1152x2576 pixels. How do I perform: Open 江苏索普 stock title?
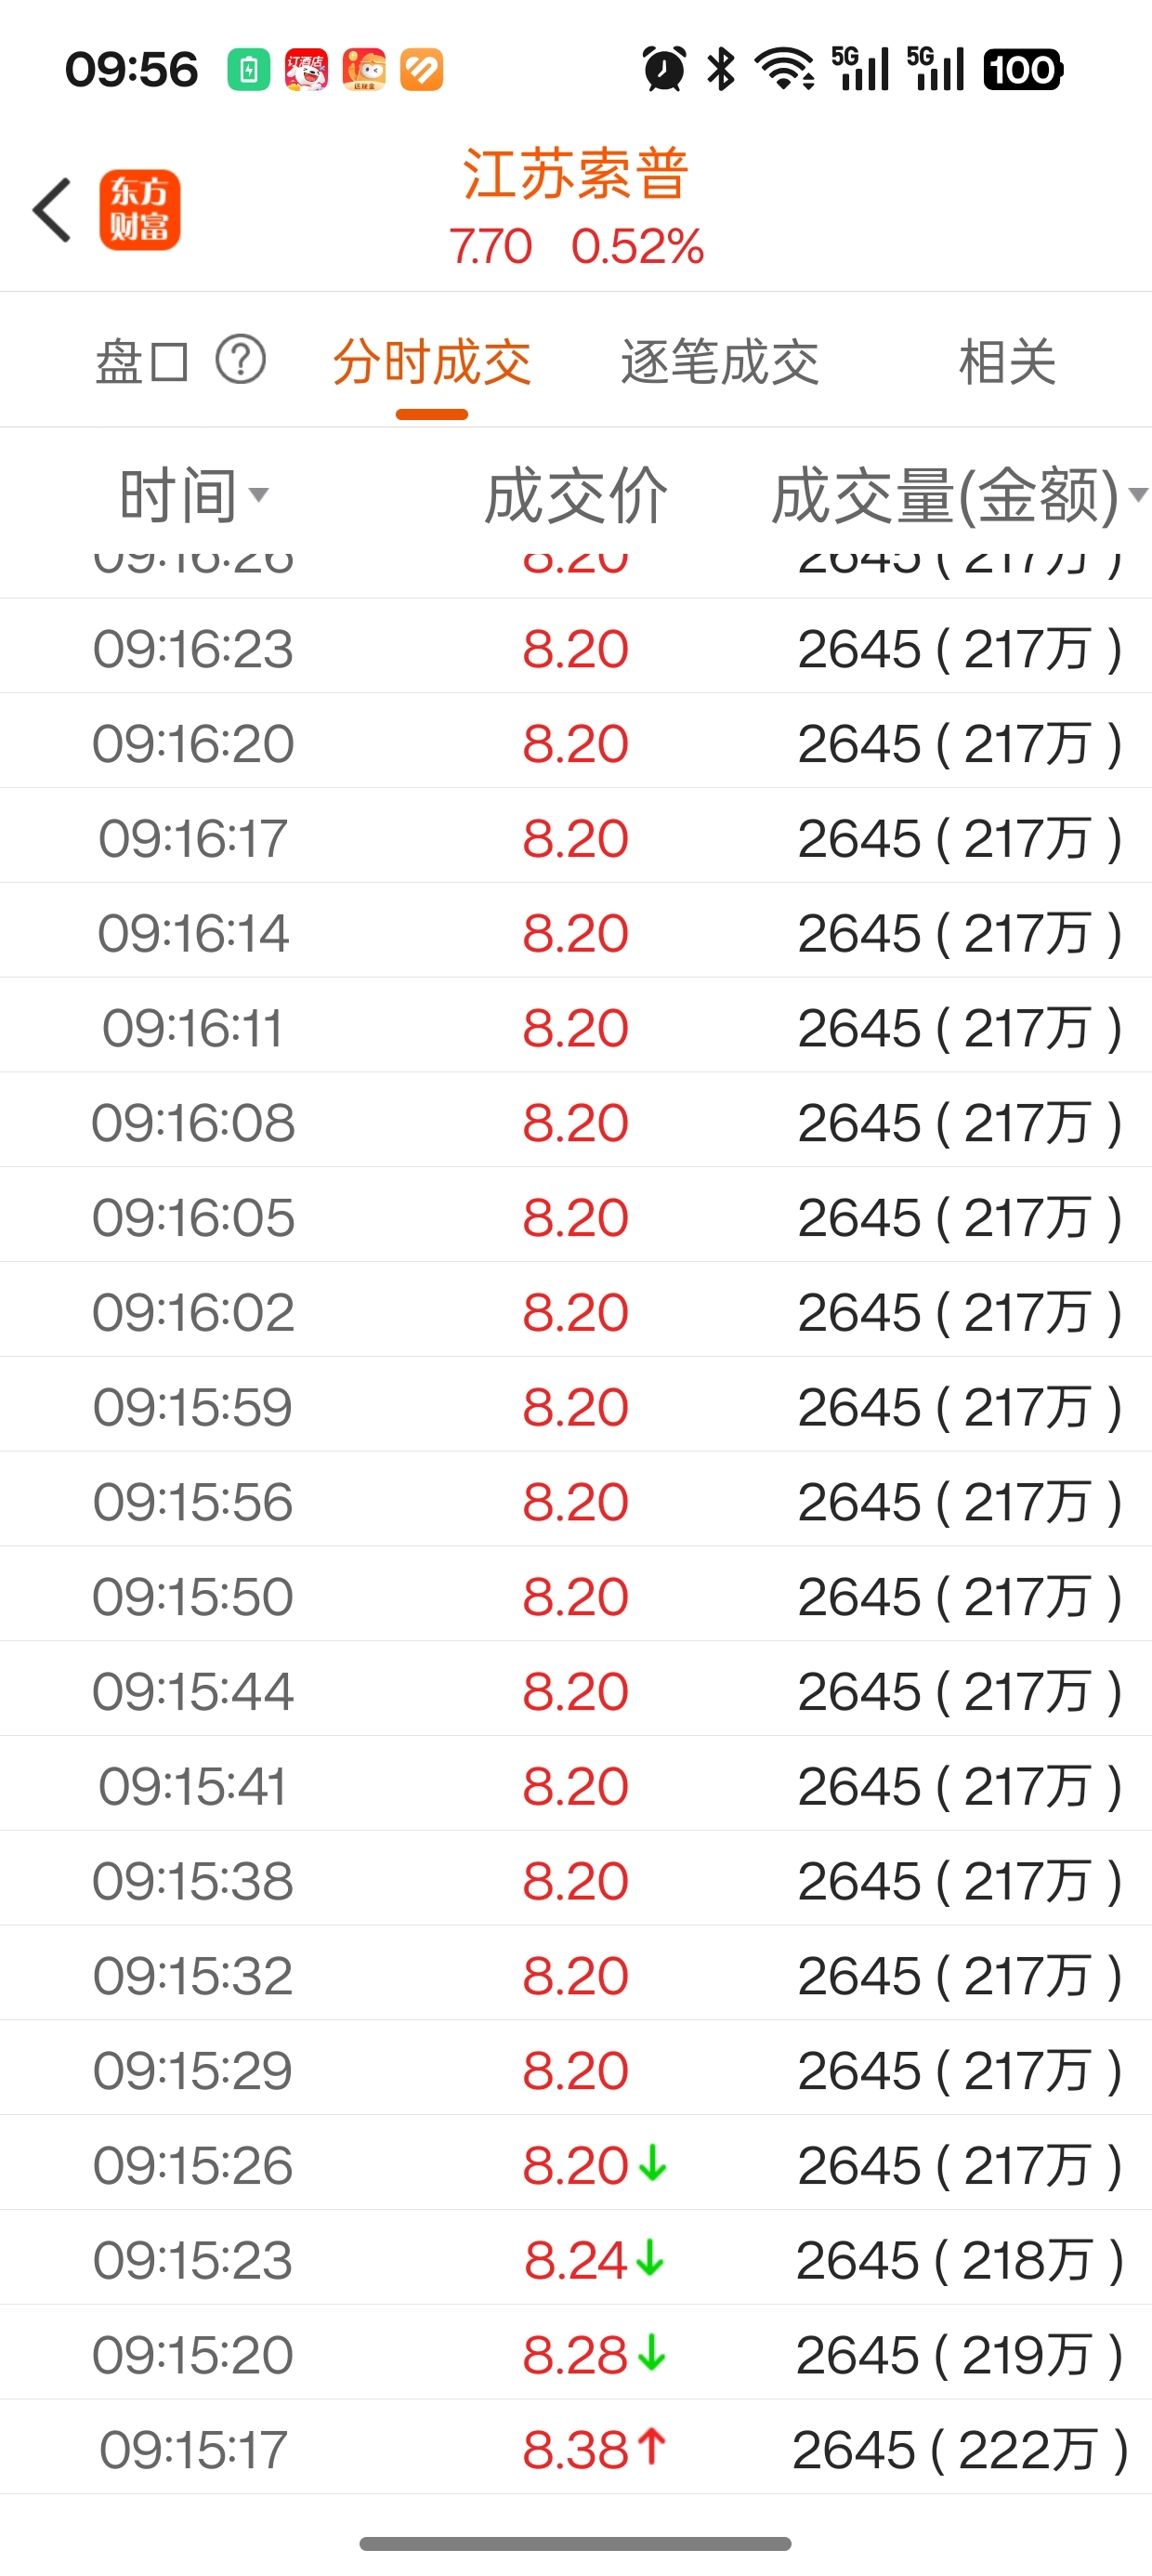tap(576, 174)
